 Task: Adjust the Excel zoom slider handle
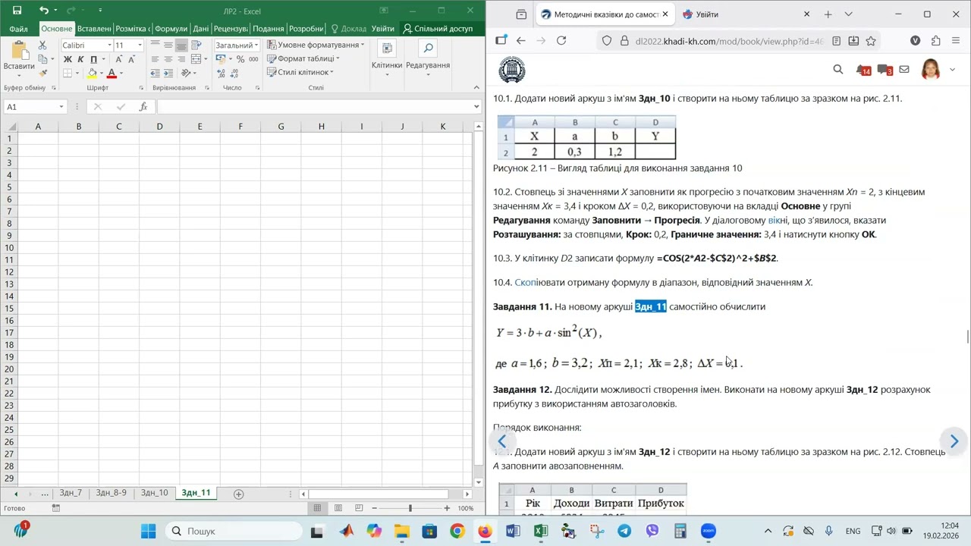(x=410, y=508)
